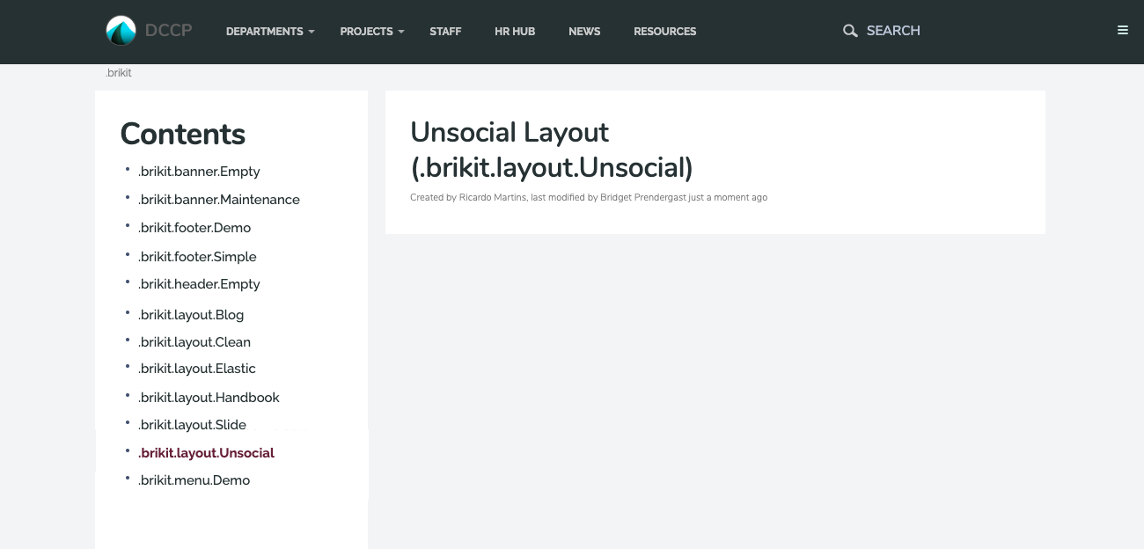Open .brikit.banner.Maintenance page
Image resolution: width=1144 pixels, height=549 pixels.
[219, 200]
